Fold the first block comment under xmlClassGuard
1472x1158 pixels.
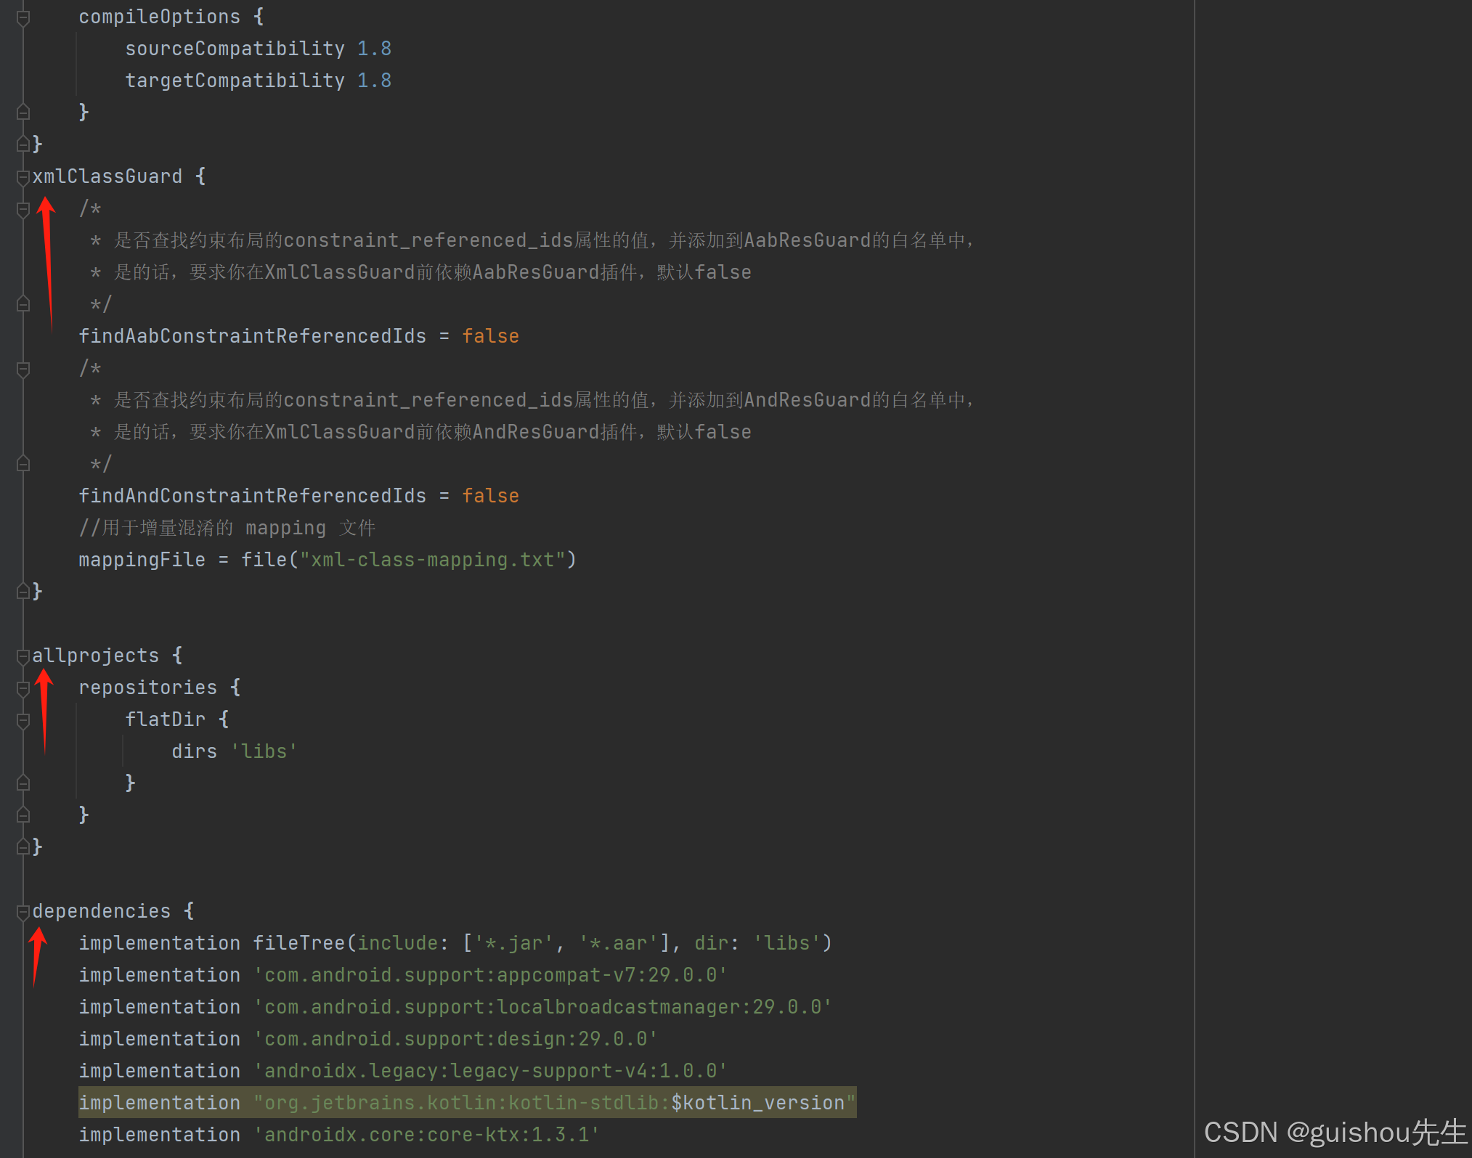(x=23, y=209)
